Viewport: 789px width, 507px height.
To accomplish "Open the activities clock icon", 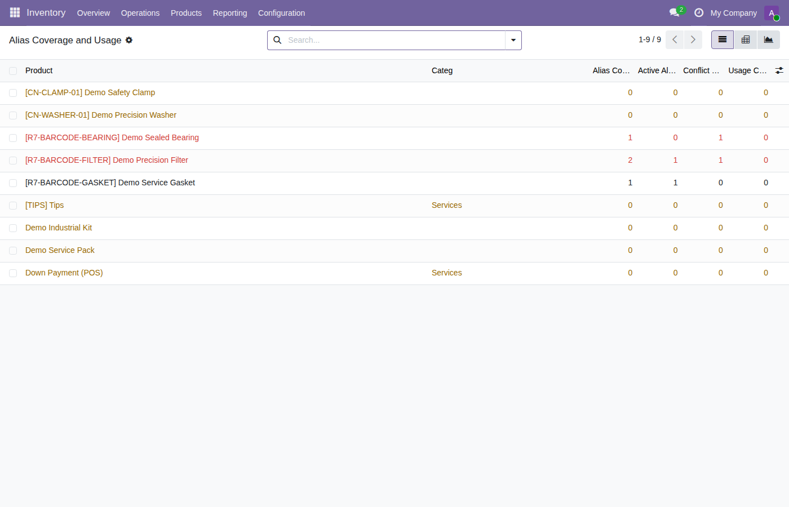I will pyautogui.click(x=699, y=12).
